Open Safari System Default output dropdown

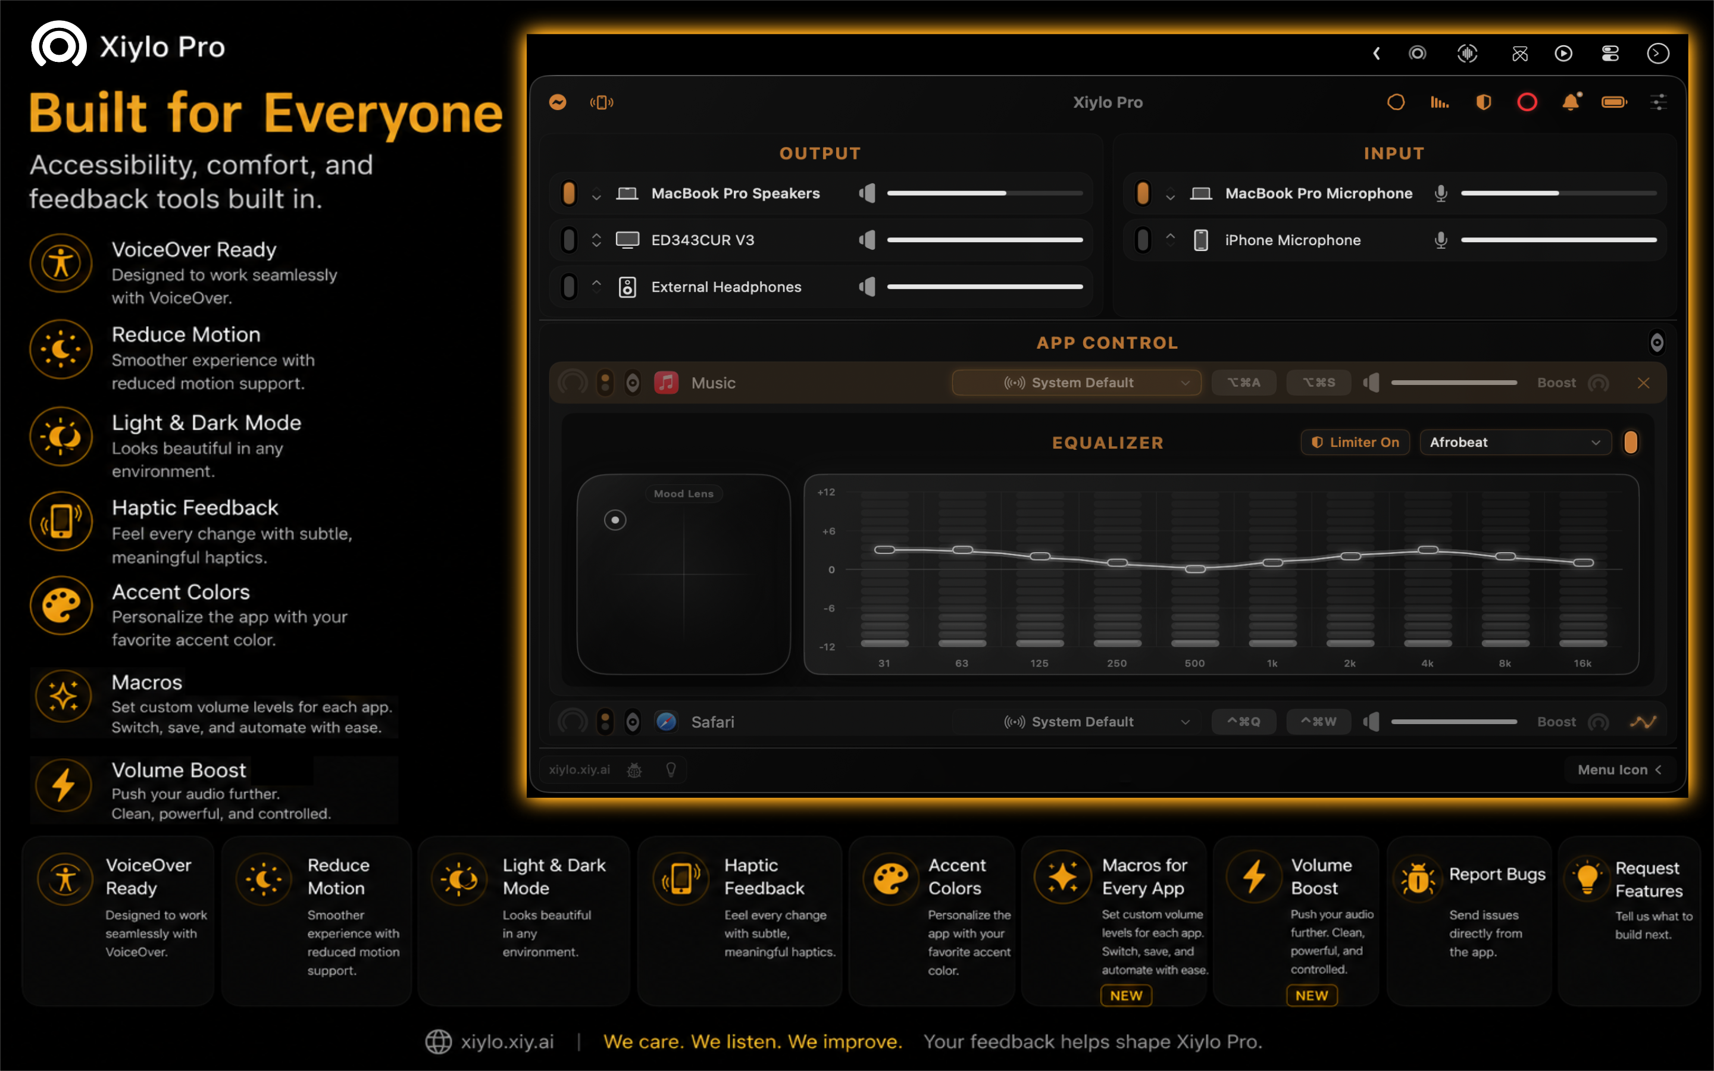pyautogui.click(x=1077, y=722)
